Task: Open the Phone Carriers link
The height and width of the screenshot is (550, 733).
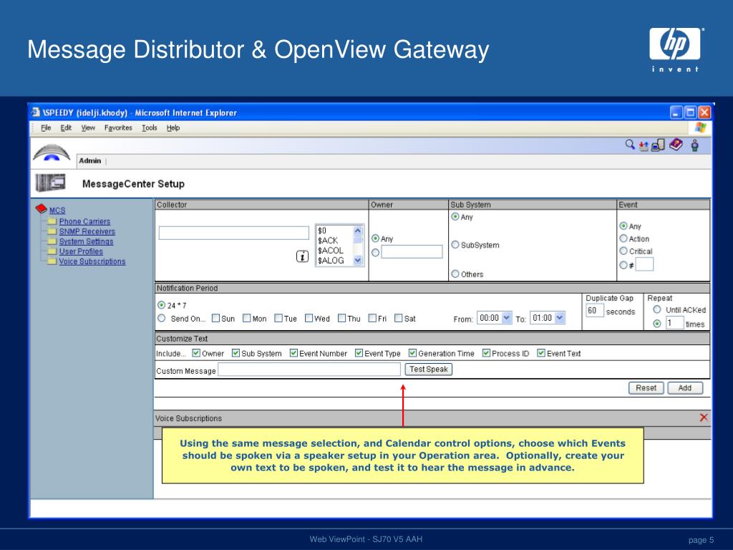Action: tap(84, 221)
